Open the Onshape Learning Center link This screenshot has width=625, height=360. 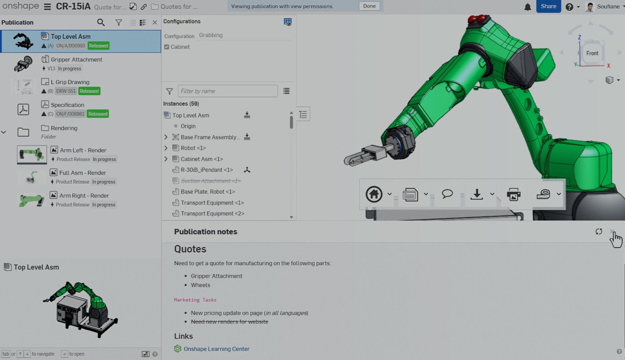click(216, 349)
